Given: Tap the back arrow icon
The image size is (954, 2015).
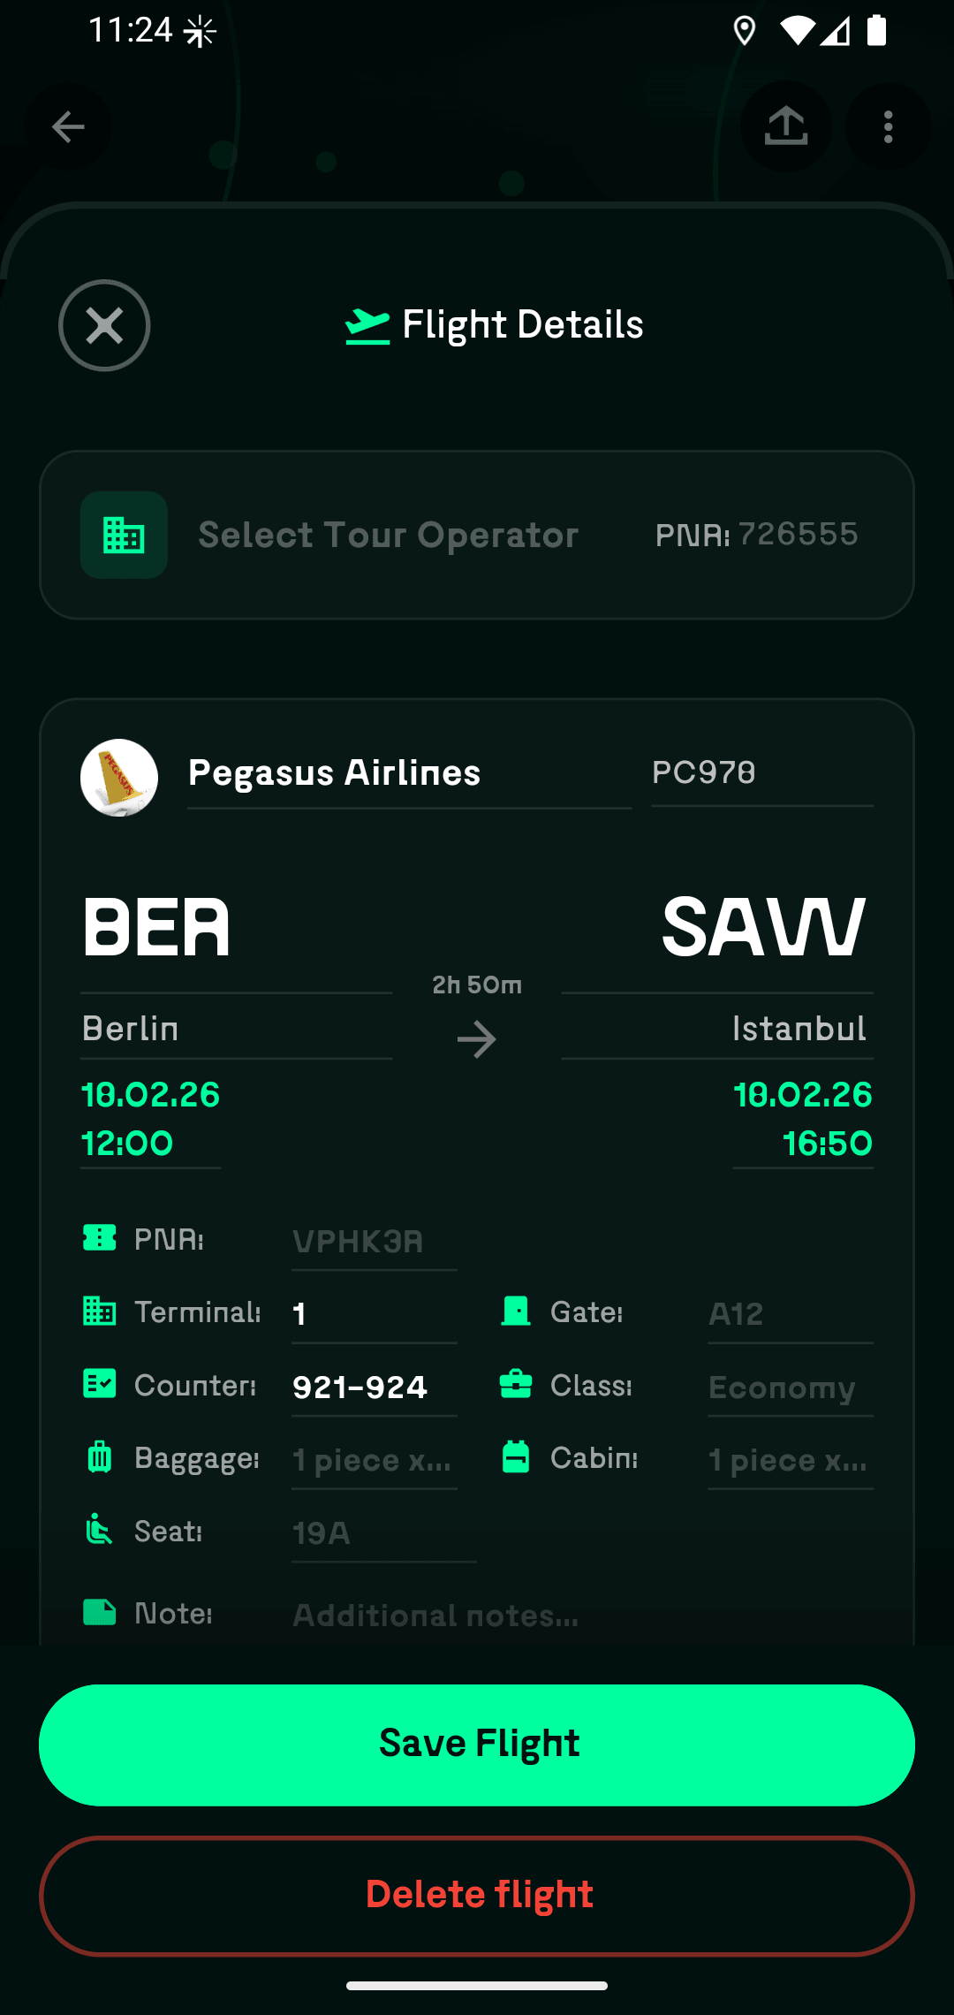Looking at the screenshot, I should coord(68,127).
